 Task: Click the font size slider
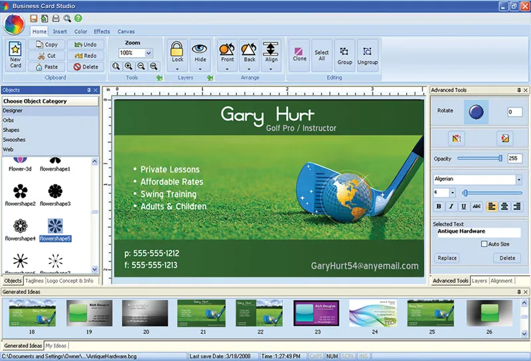pos(493,192)
